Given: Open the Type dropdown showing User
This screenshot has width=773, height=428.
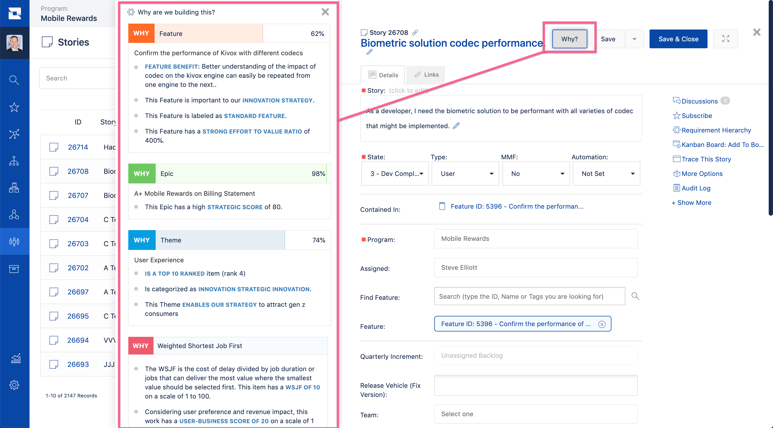Looking at the screenshot, I should click(465, 174).
